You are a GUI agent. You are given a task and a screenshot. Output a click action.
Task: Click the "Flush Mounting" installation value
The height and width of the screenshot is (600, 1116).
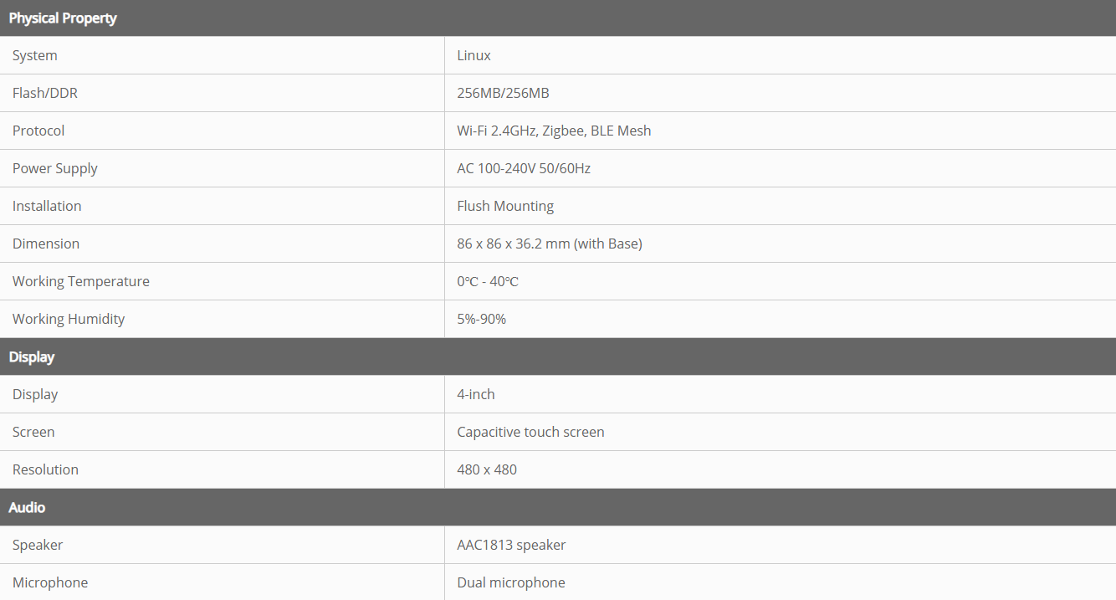point(505,206)
